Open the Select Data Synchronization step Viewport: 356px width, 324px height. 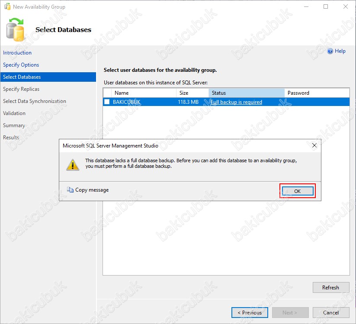pyautogui.click(x=35, y=101)
